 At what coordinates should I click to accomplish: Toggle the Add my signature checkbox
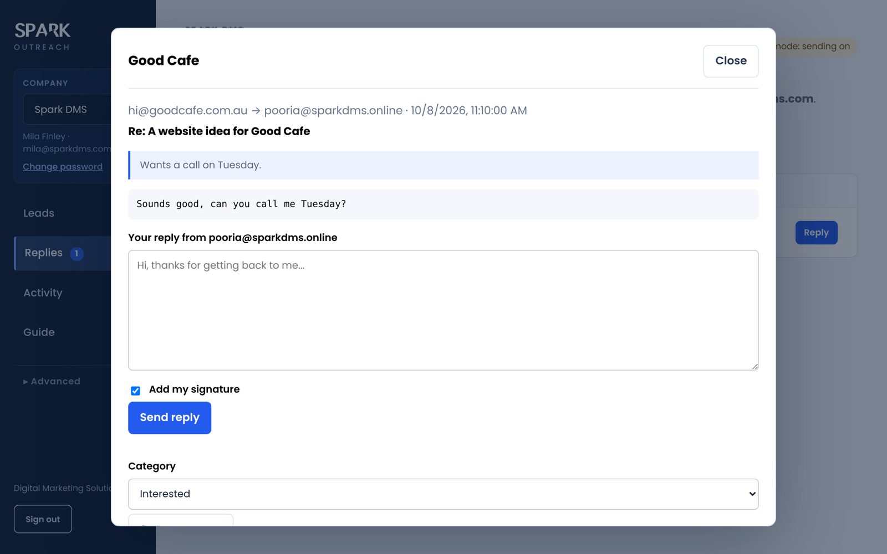[x=135, y=391]
